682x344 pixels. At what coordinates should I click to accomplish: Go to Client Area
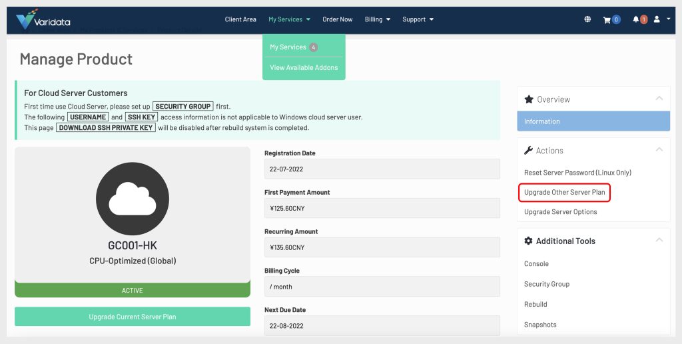click(x=240, y=19)
